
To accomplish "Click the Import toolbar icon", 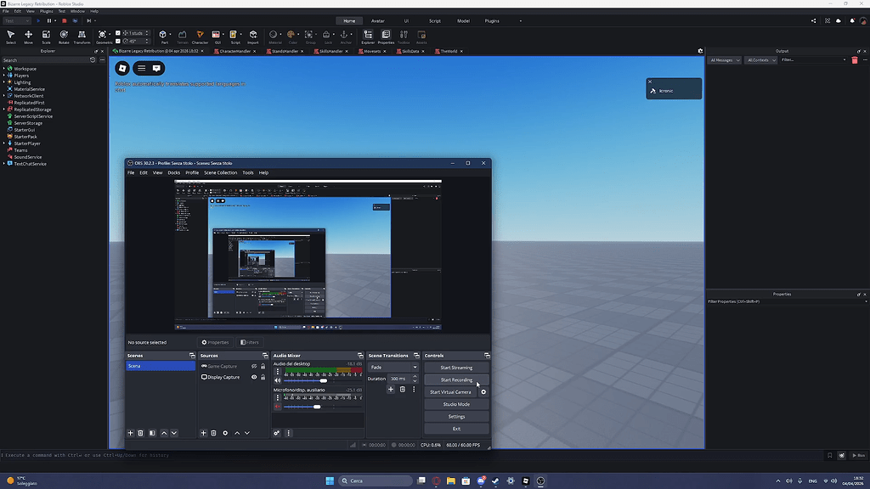I will 253,37.
